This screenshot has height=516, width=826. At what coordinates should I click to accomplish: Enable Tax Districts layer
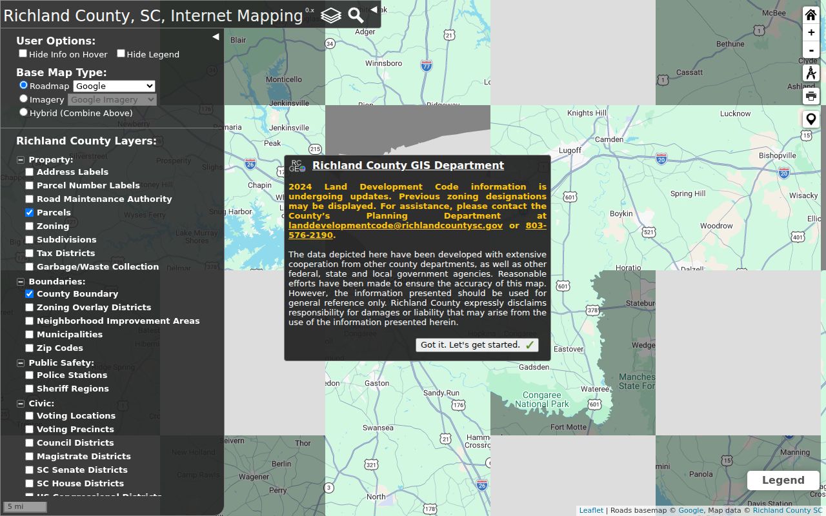pyautogui.click(x=29, y=253)
